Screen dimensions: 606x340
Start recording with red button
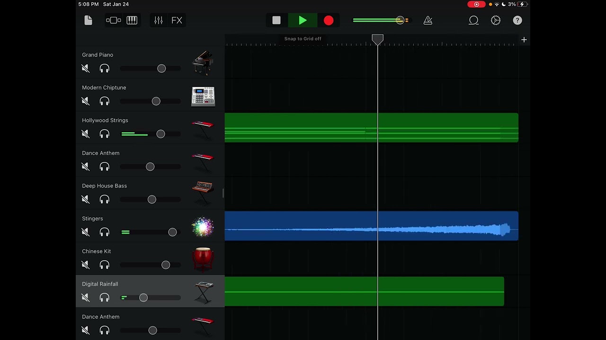pyautogui.click(x=329, y=20)
